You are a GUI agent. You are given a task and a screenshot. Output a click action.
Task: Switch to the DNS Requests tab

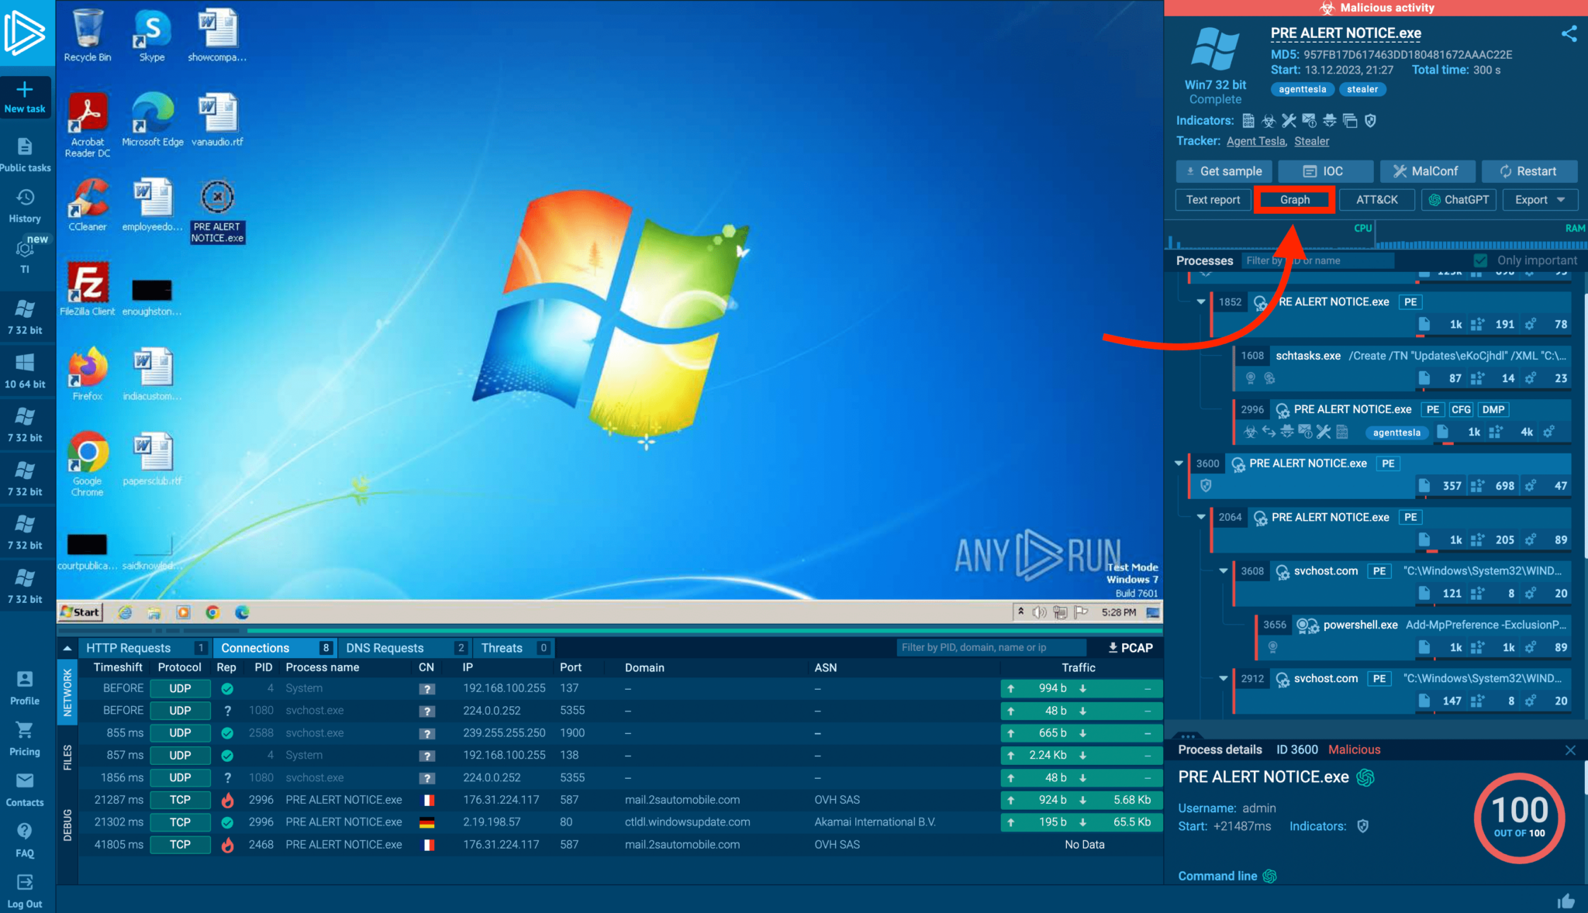coord(385,648)
